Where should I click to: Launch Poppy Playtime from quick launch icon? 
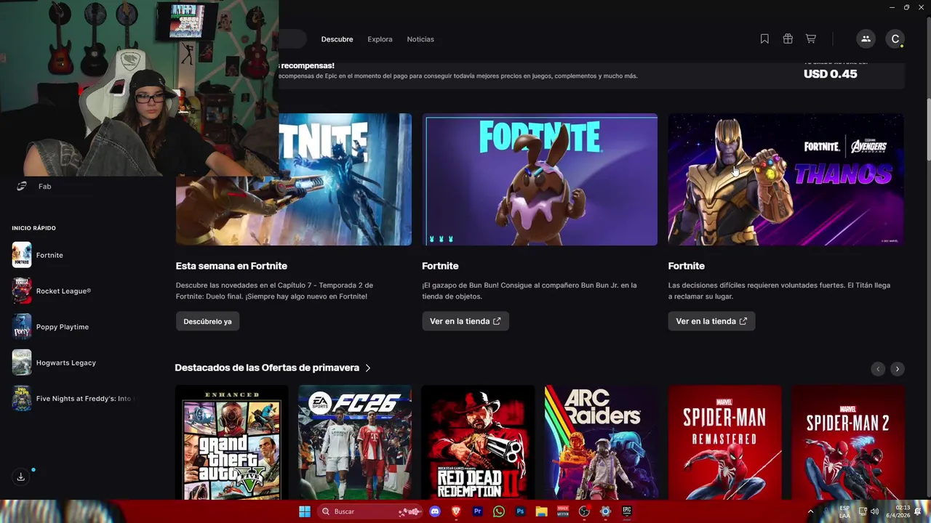click(22, 327)
